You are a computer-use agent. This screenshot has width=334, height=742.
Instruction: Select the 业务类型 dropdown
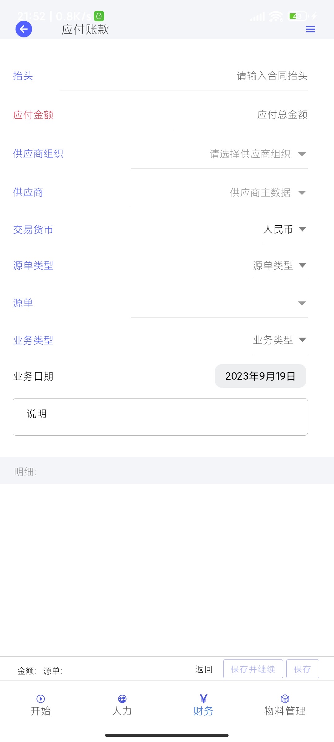[302, 340]
